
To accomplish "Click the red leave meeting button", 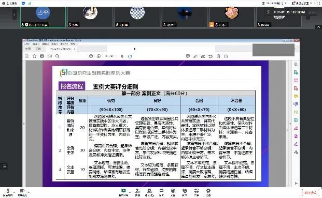I will pos(311,193).
